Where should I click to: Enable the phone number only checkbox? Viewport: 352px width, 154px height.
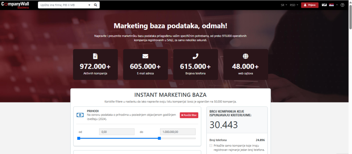(x=211, y=146)
